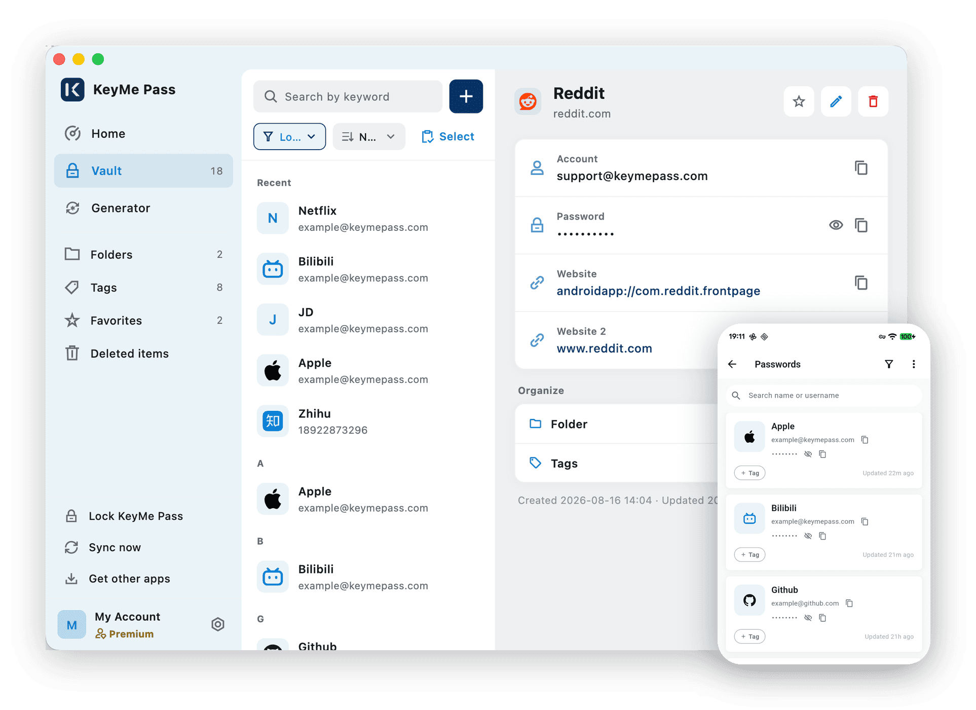Copy Github password on phone

coord(822,618)
